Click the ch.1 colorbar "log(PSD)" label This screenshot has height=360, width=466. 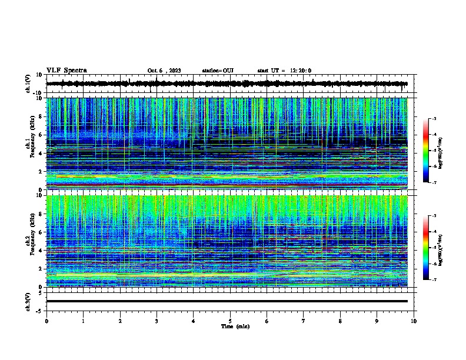[441, 154]
